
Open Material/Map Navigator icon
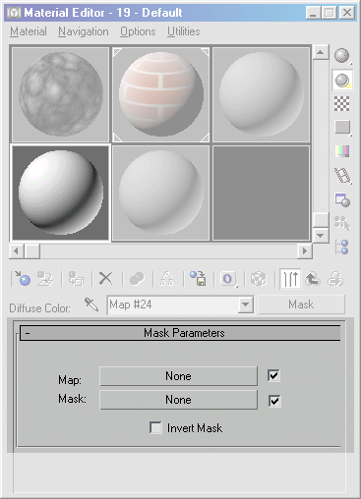click(x=342, y=247)
